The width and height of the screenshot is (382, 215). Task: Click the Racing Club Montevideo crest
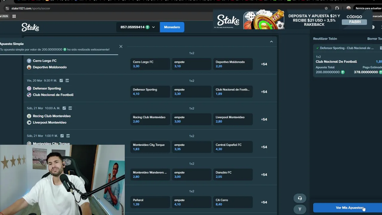29,116
